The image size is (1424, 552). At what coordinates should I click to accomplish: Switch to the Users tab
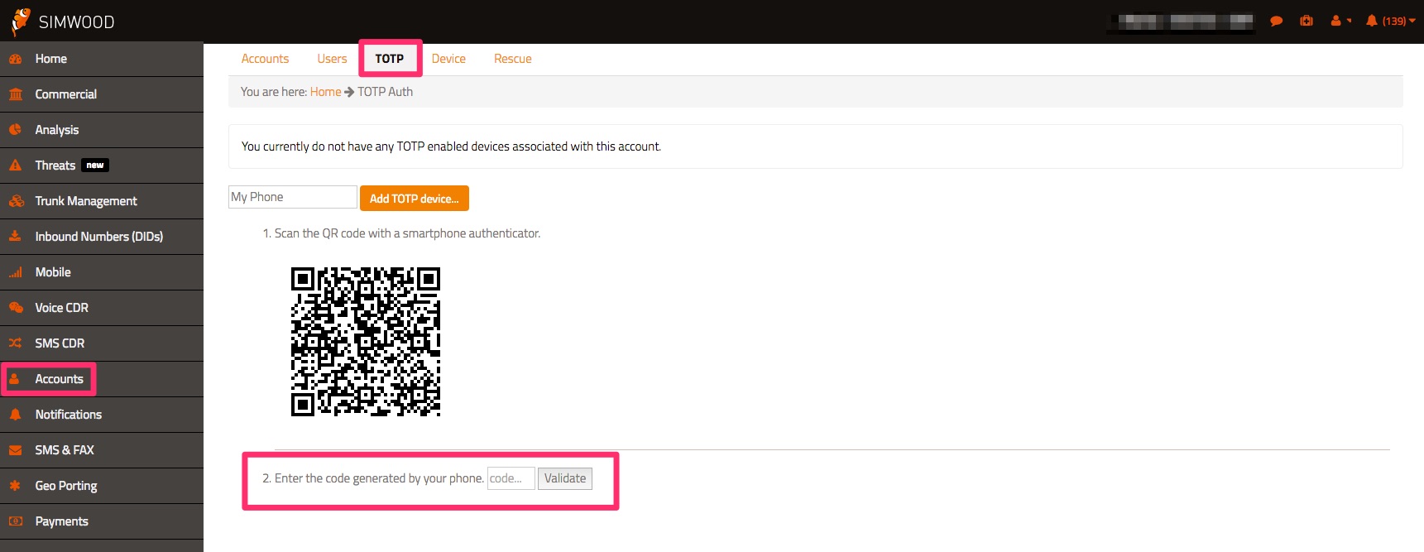332,59
